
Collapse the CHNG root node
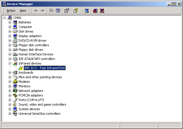click(5, 18)
